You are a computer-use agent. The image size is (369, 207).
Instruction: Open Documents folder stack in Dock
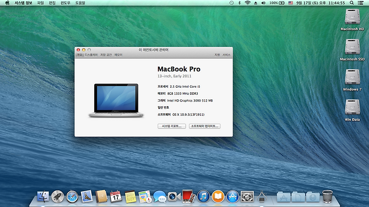(x=298, y=197)
